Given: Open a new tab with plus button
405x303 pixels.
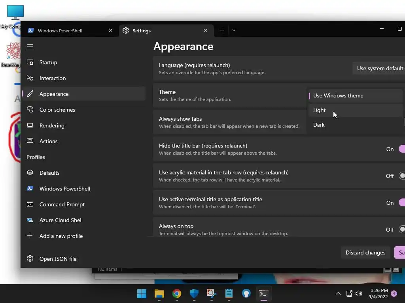Looking at the screenshot, I should click(x=222, y=30).
